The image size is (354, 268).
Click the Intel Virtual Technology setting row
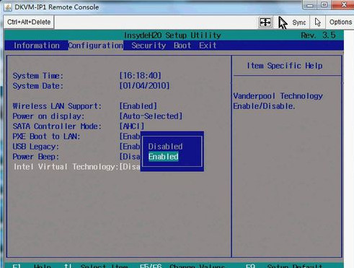click(76, 167)
